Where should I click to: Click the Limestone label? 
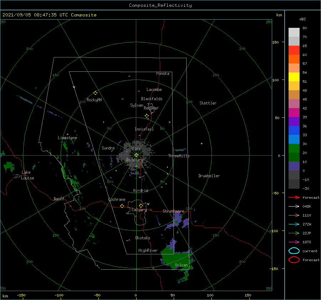click(x=67, y=138)
